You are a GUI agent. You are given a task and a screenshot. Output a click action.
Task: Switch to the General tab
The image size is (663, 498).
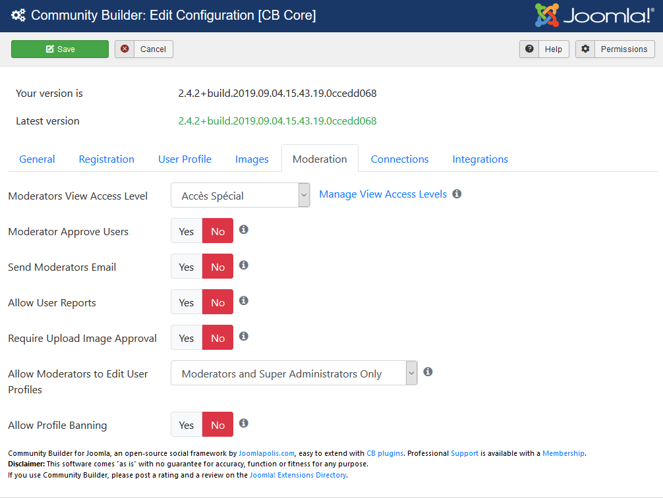[x=37, y=159]
